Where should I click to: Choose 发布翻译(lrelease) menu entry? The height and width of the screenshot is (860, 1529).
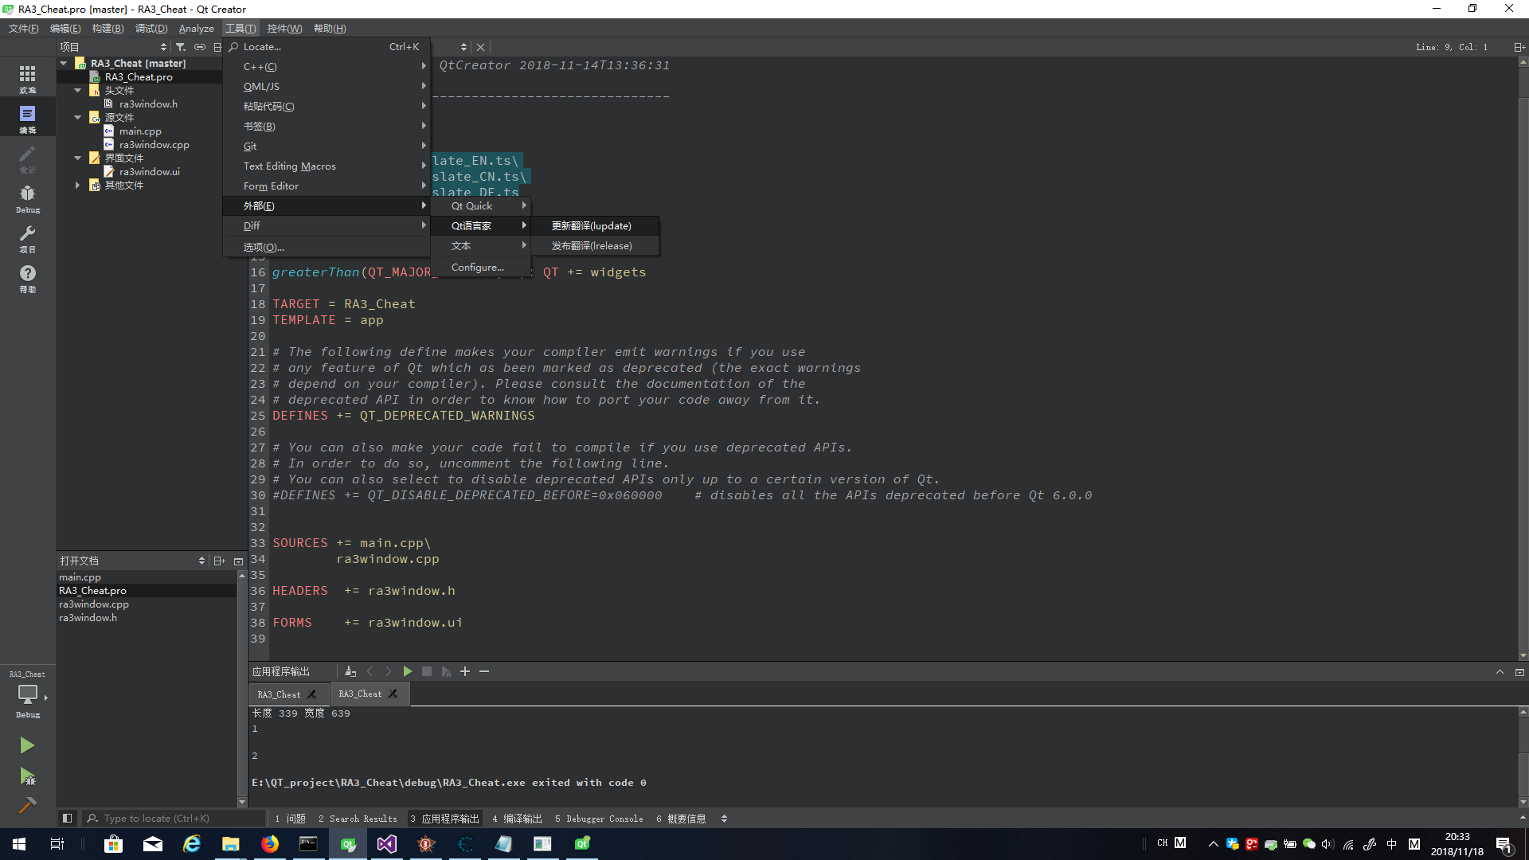click(591, 246)
